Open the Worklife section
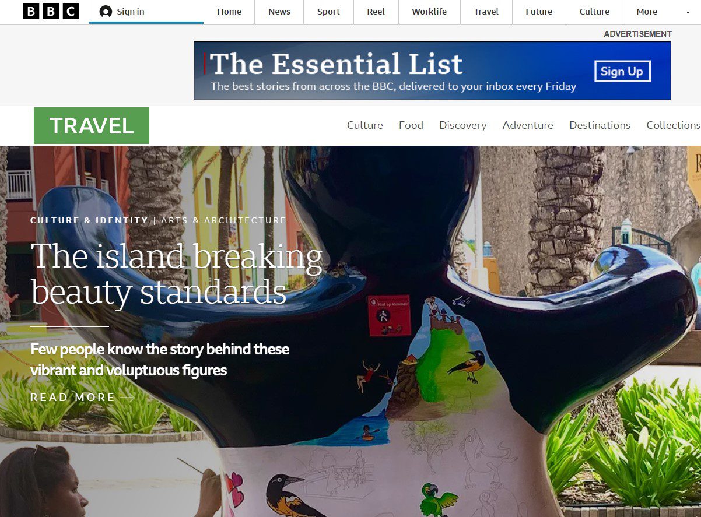Viewport: 701px width, 517px height. click(429, 12)
